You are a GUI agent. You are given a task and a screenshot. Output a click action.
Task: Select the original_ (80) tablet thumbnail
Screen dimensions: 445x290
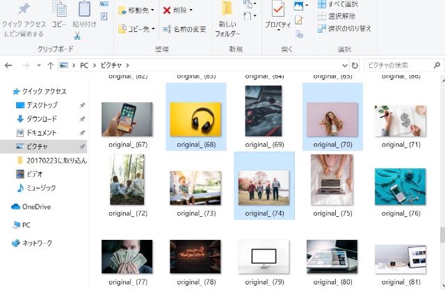pyautogui.click(x=332, y=257)
